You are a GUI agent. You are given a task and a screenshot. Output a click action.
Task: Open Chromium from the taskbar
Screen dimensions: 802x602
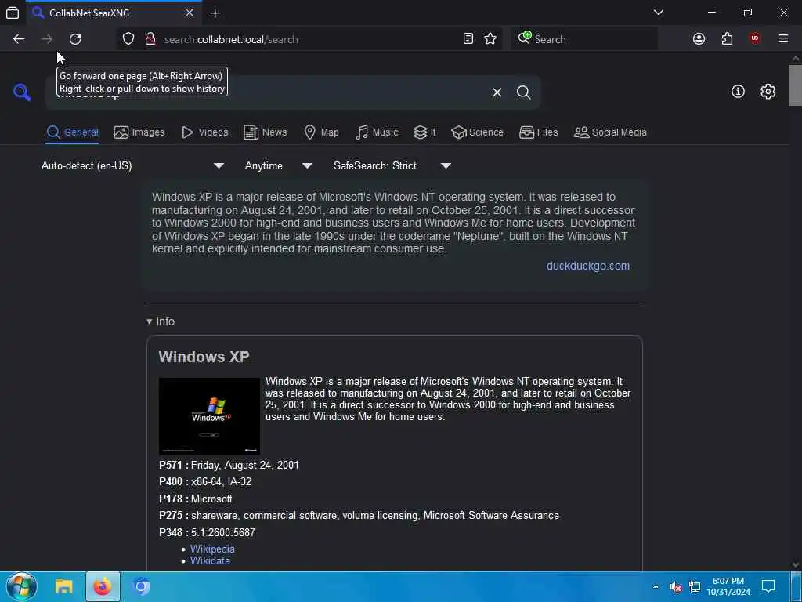[141, 586]
